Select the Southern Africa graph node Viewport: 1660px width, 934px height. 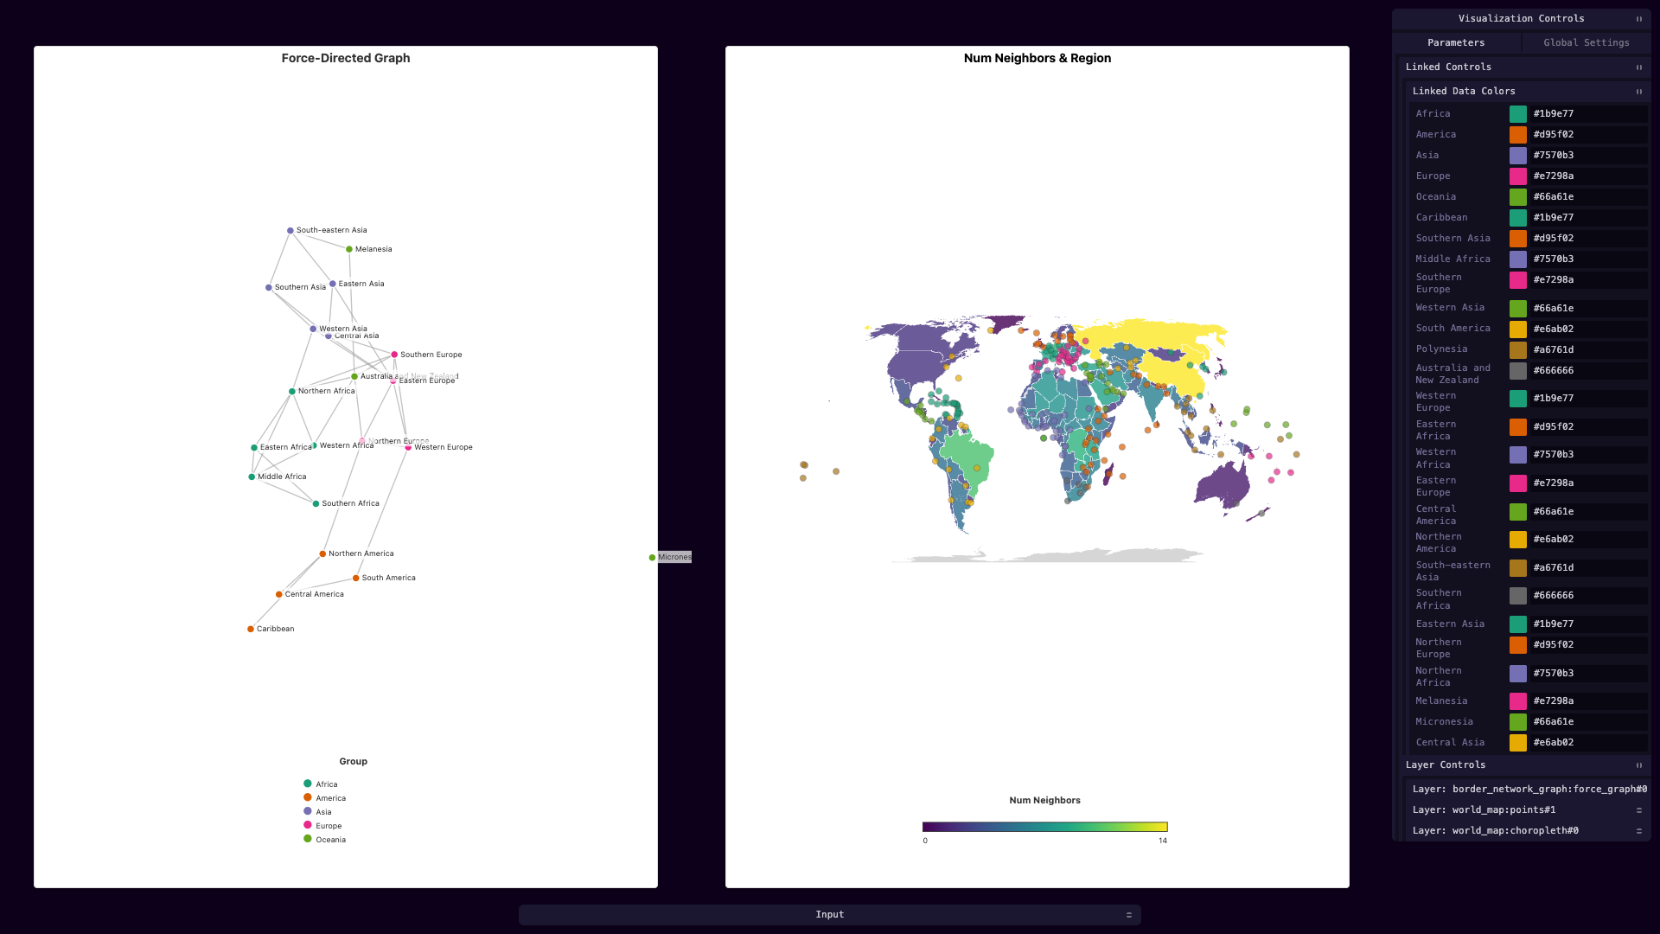coord(316,504)
